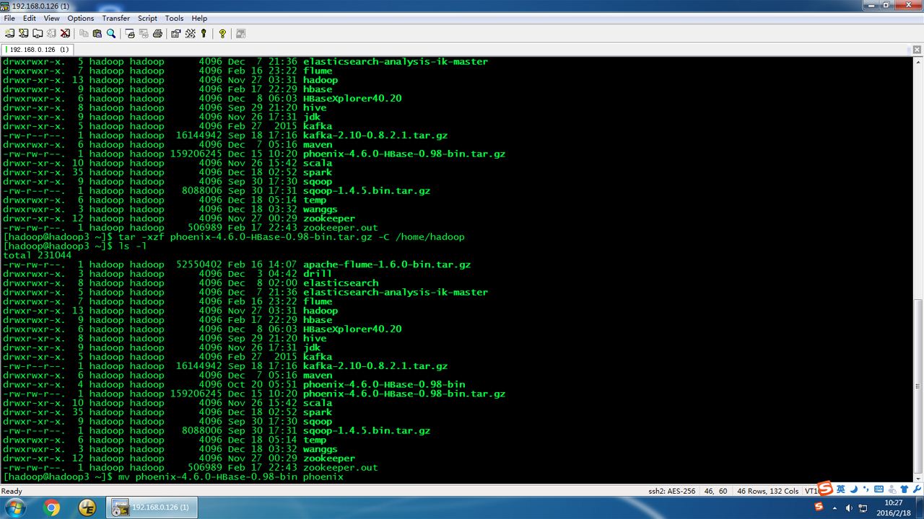Click the yellow app icon on taskbar
924x519 pixels.
click(87, 507)
